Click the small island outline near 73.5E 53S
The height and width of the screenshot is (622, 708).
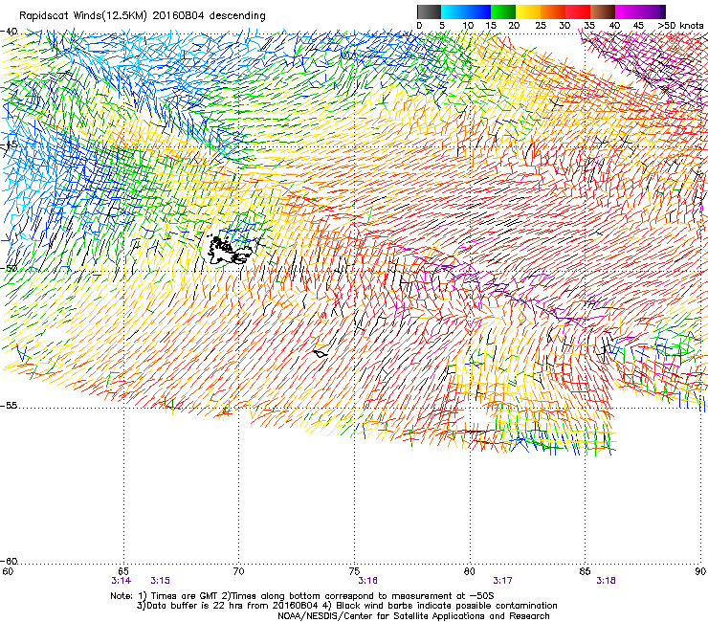click(321, 354)
